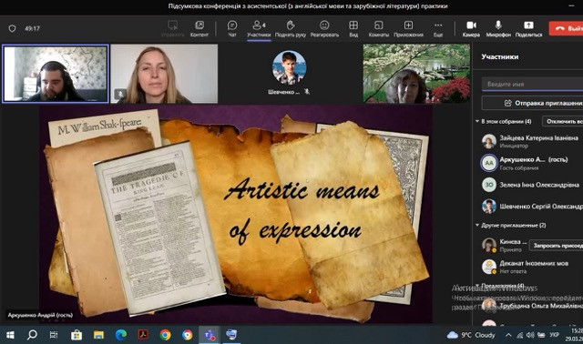Image resolution: width=583 pixels, height=344 pixels.
Task: Open the Windows Start menu
Action: click(10, 335)
